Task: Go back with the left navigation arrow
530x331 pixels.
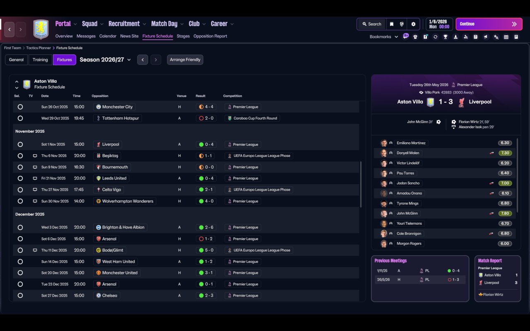Action: pos(10,30)
